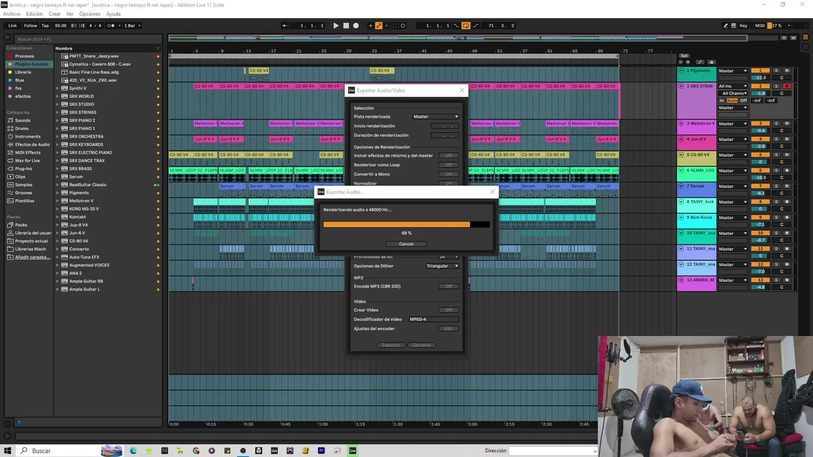Click the rendering progress bar
The image size is (813, 457).
(x=406, y=224)
